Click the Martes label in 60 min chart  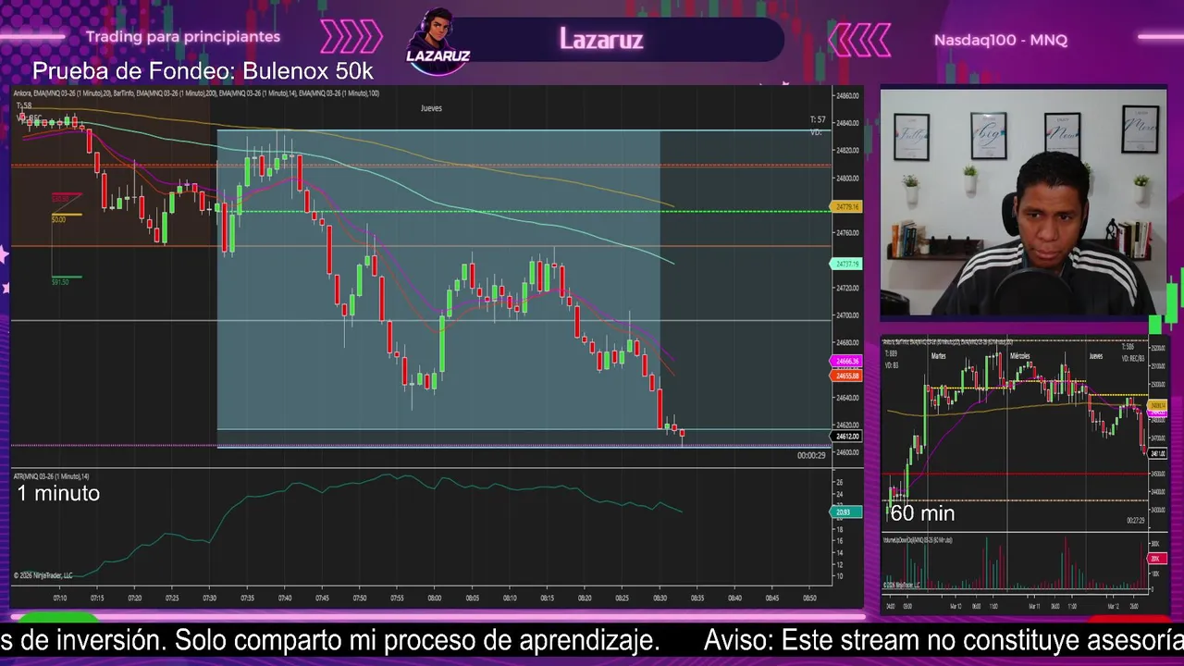tap(939, 356)
